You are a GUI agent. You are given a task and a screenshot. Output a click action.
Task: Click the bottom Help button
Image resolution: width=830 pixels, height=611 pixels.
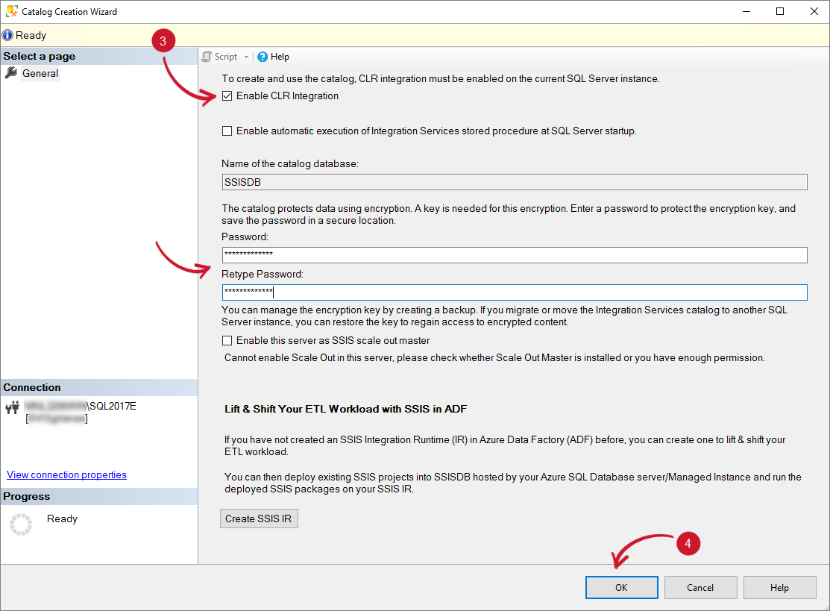779,587
